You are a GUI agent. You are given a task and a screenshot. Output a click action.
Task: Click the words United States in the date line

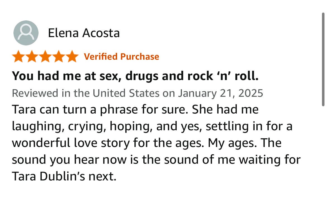[126, 93]
